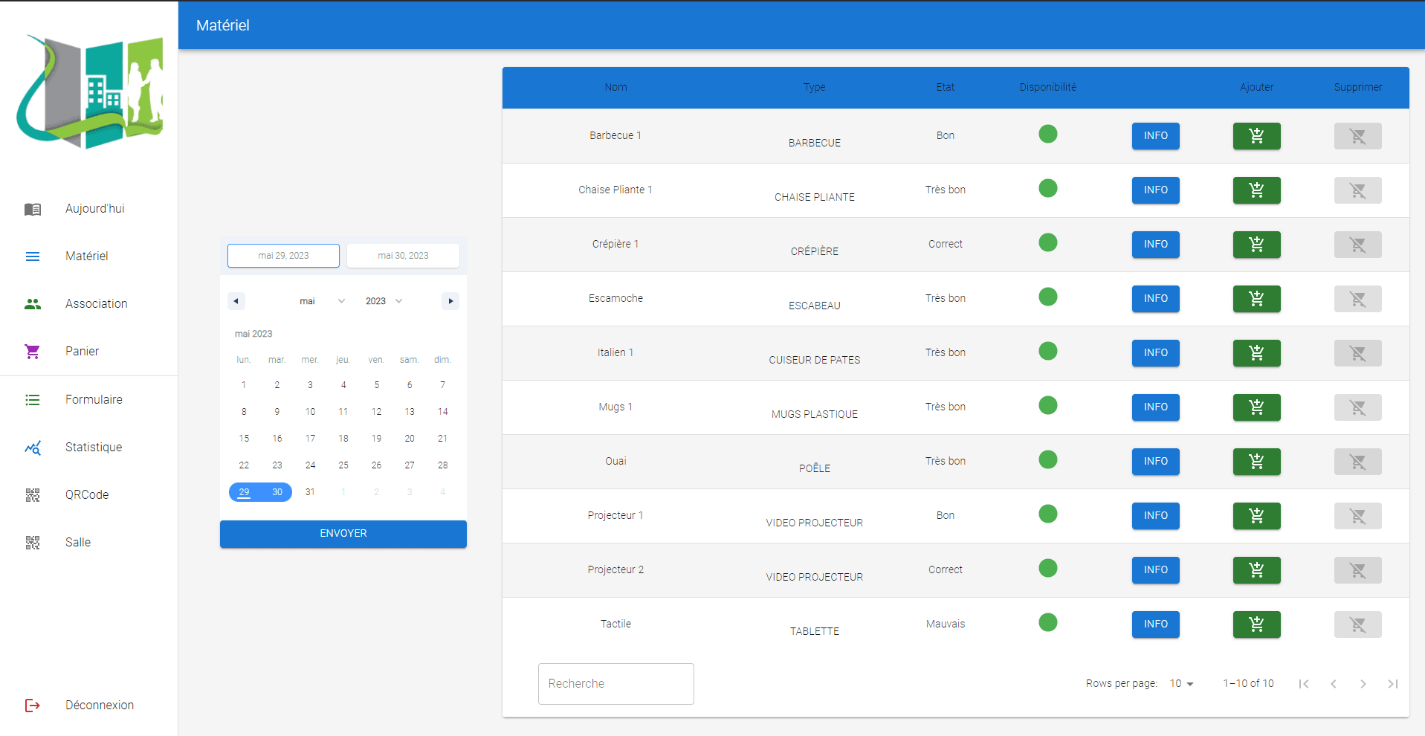The height and width of the screenshot is (736, 1425).
Task: Open the rows per page dropdown
Action: (1181, 684)
